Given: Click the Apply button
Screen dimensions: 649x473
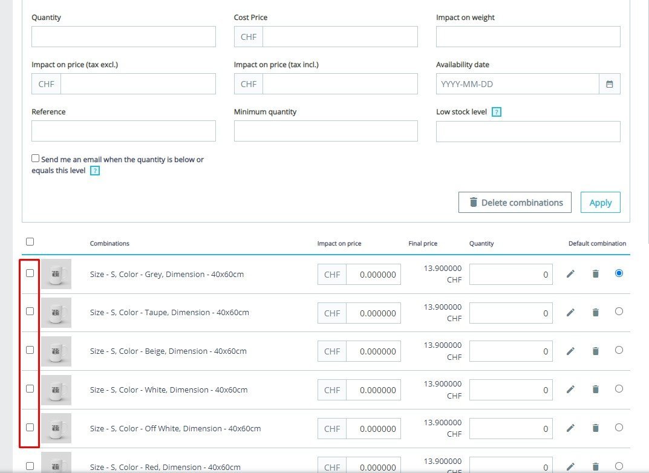Looking at the screenshot, I should point(600,203).
